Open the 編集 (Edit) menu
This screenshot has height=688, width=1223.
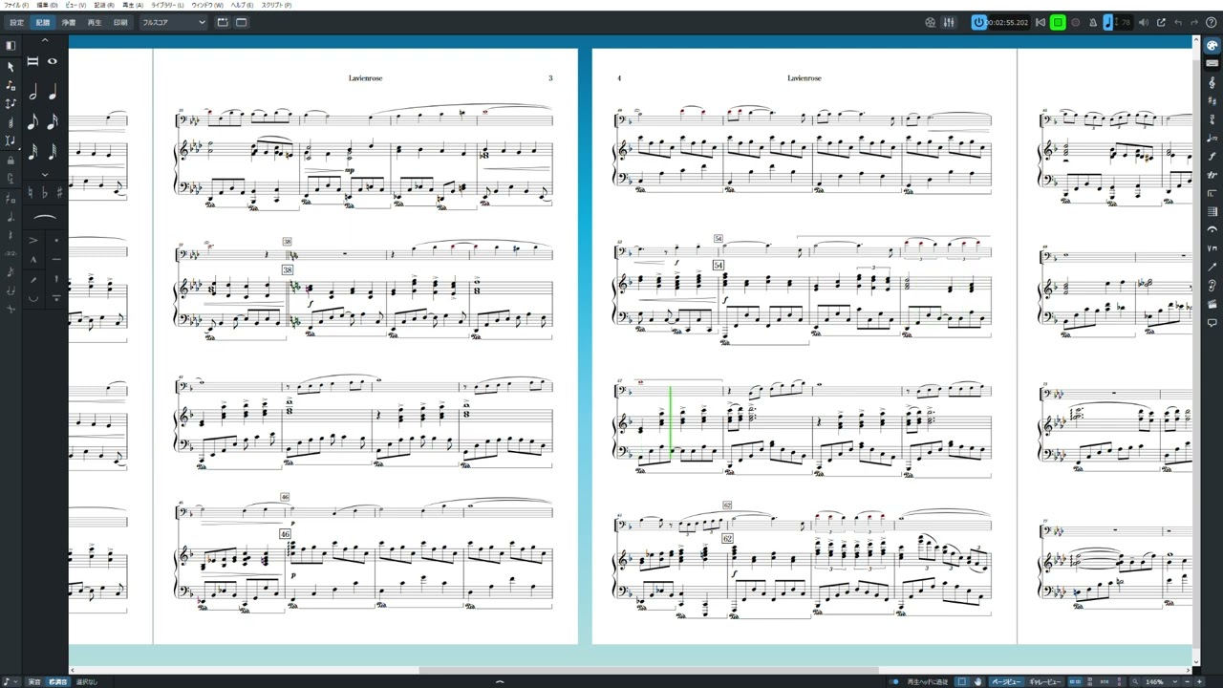click(48, 5)
